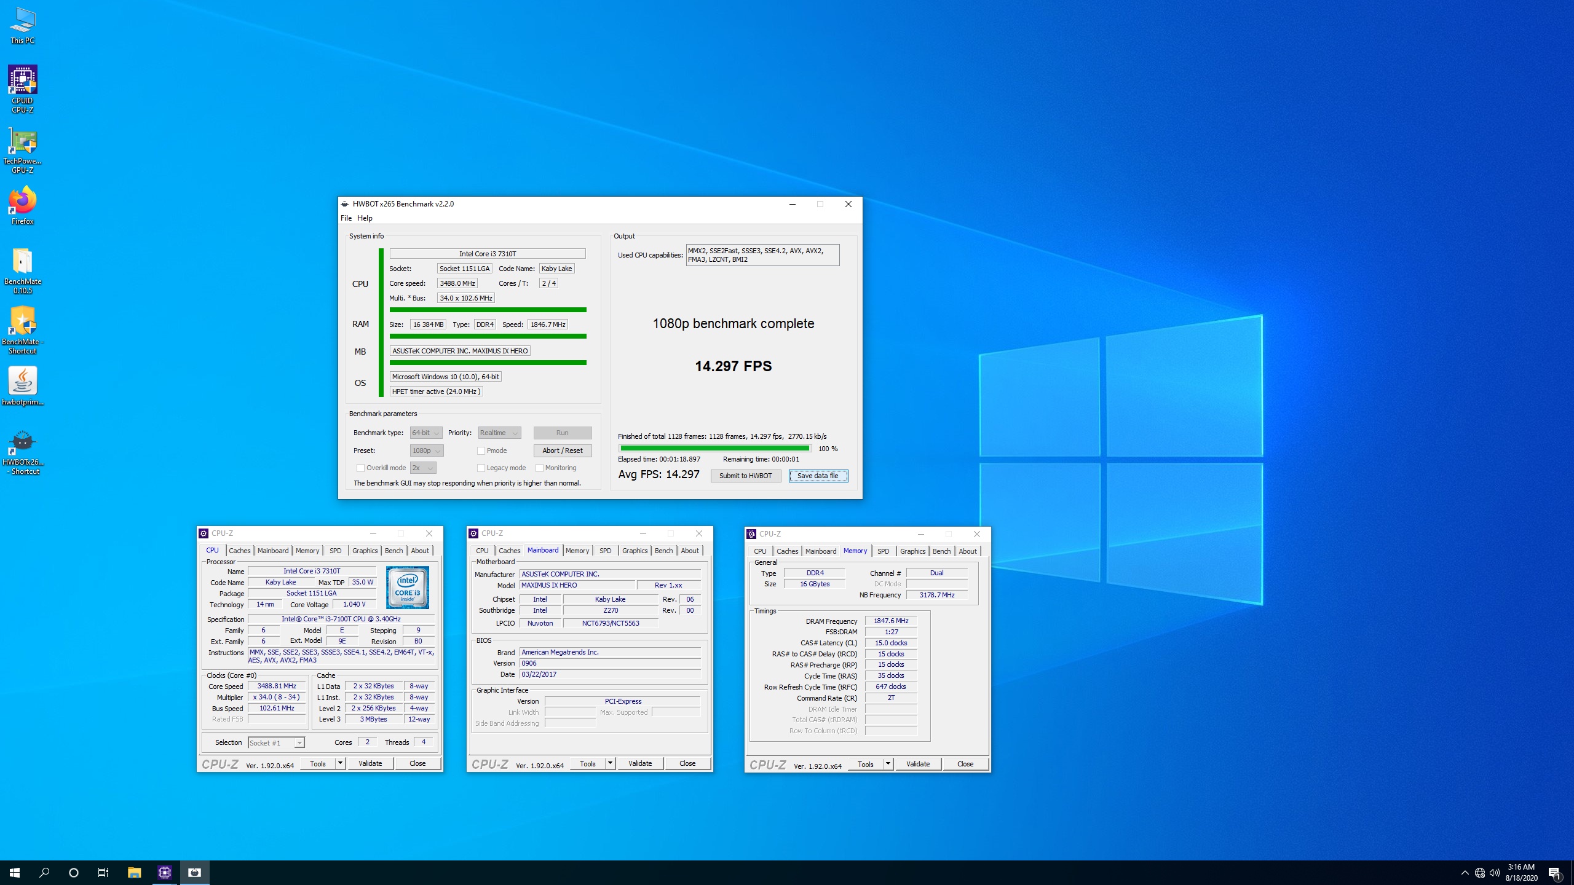Open the volume tray icon
The height and width of the screenshot is (885, 1574).
(1495, 873)
